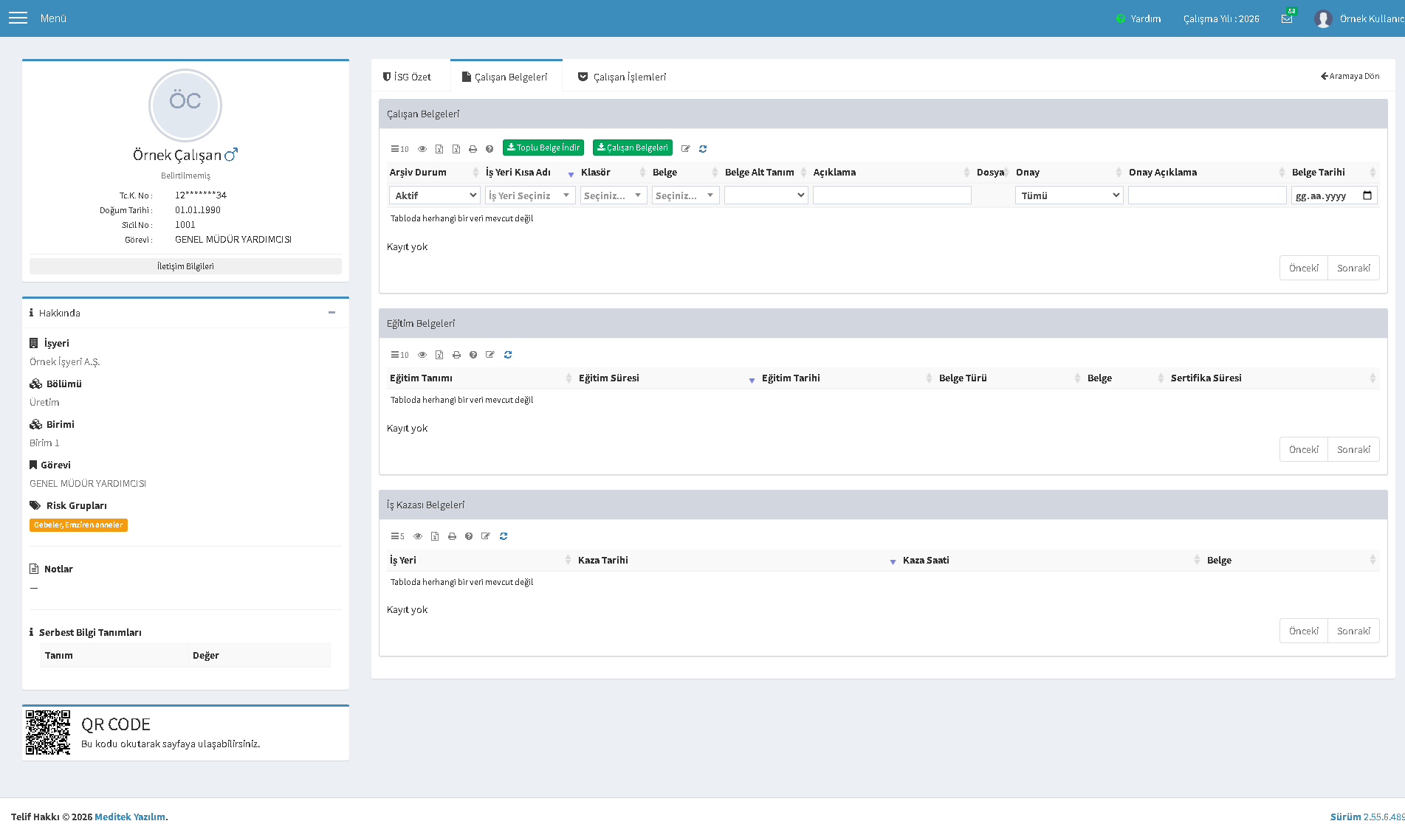Open the Arşiv Durum Aktif dropdown
Image resolution: width=1405 pixels, height=835 pixels.
(x=435, y=195)
